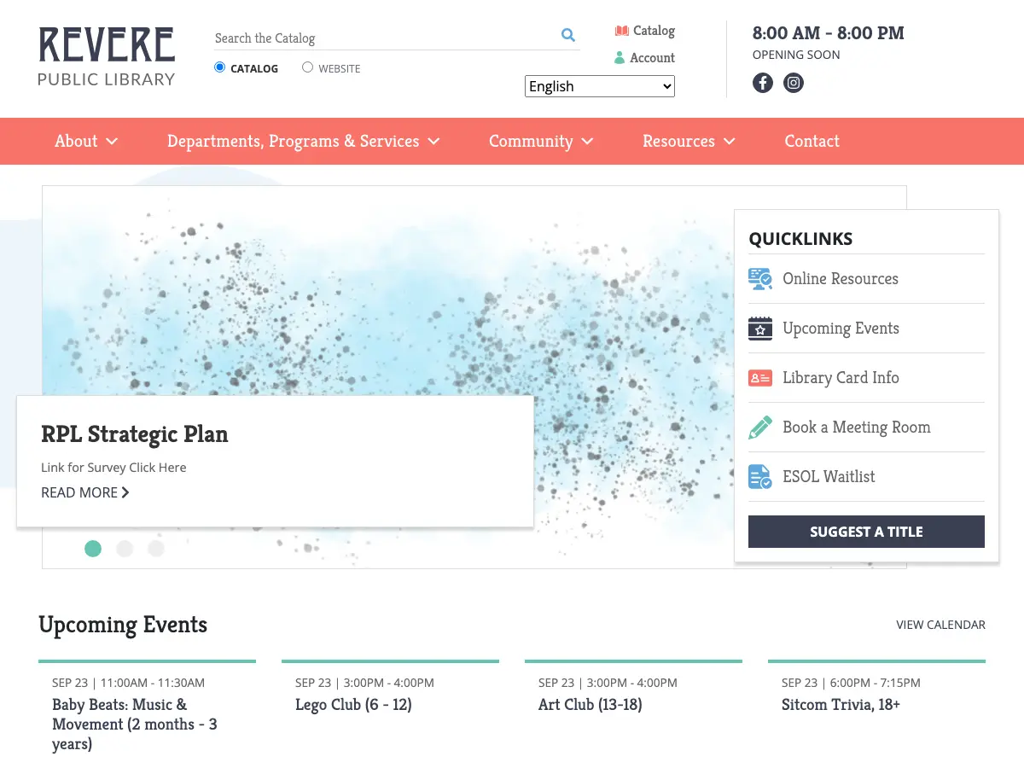Open the Sitcom Trivia, 18+ event

841,705
